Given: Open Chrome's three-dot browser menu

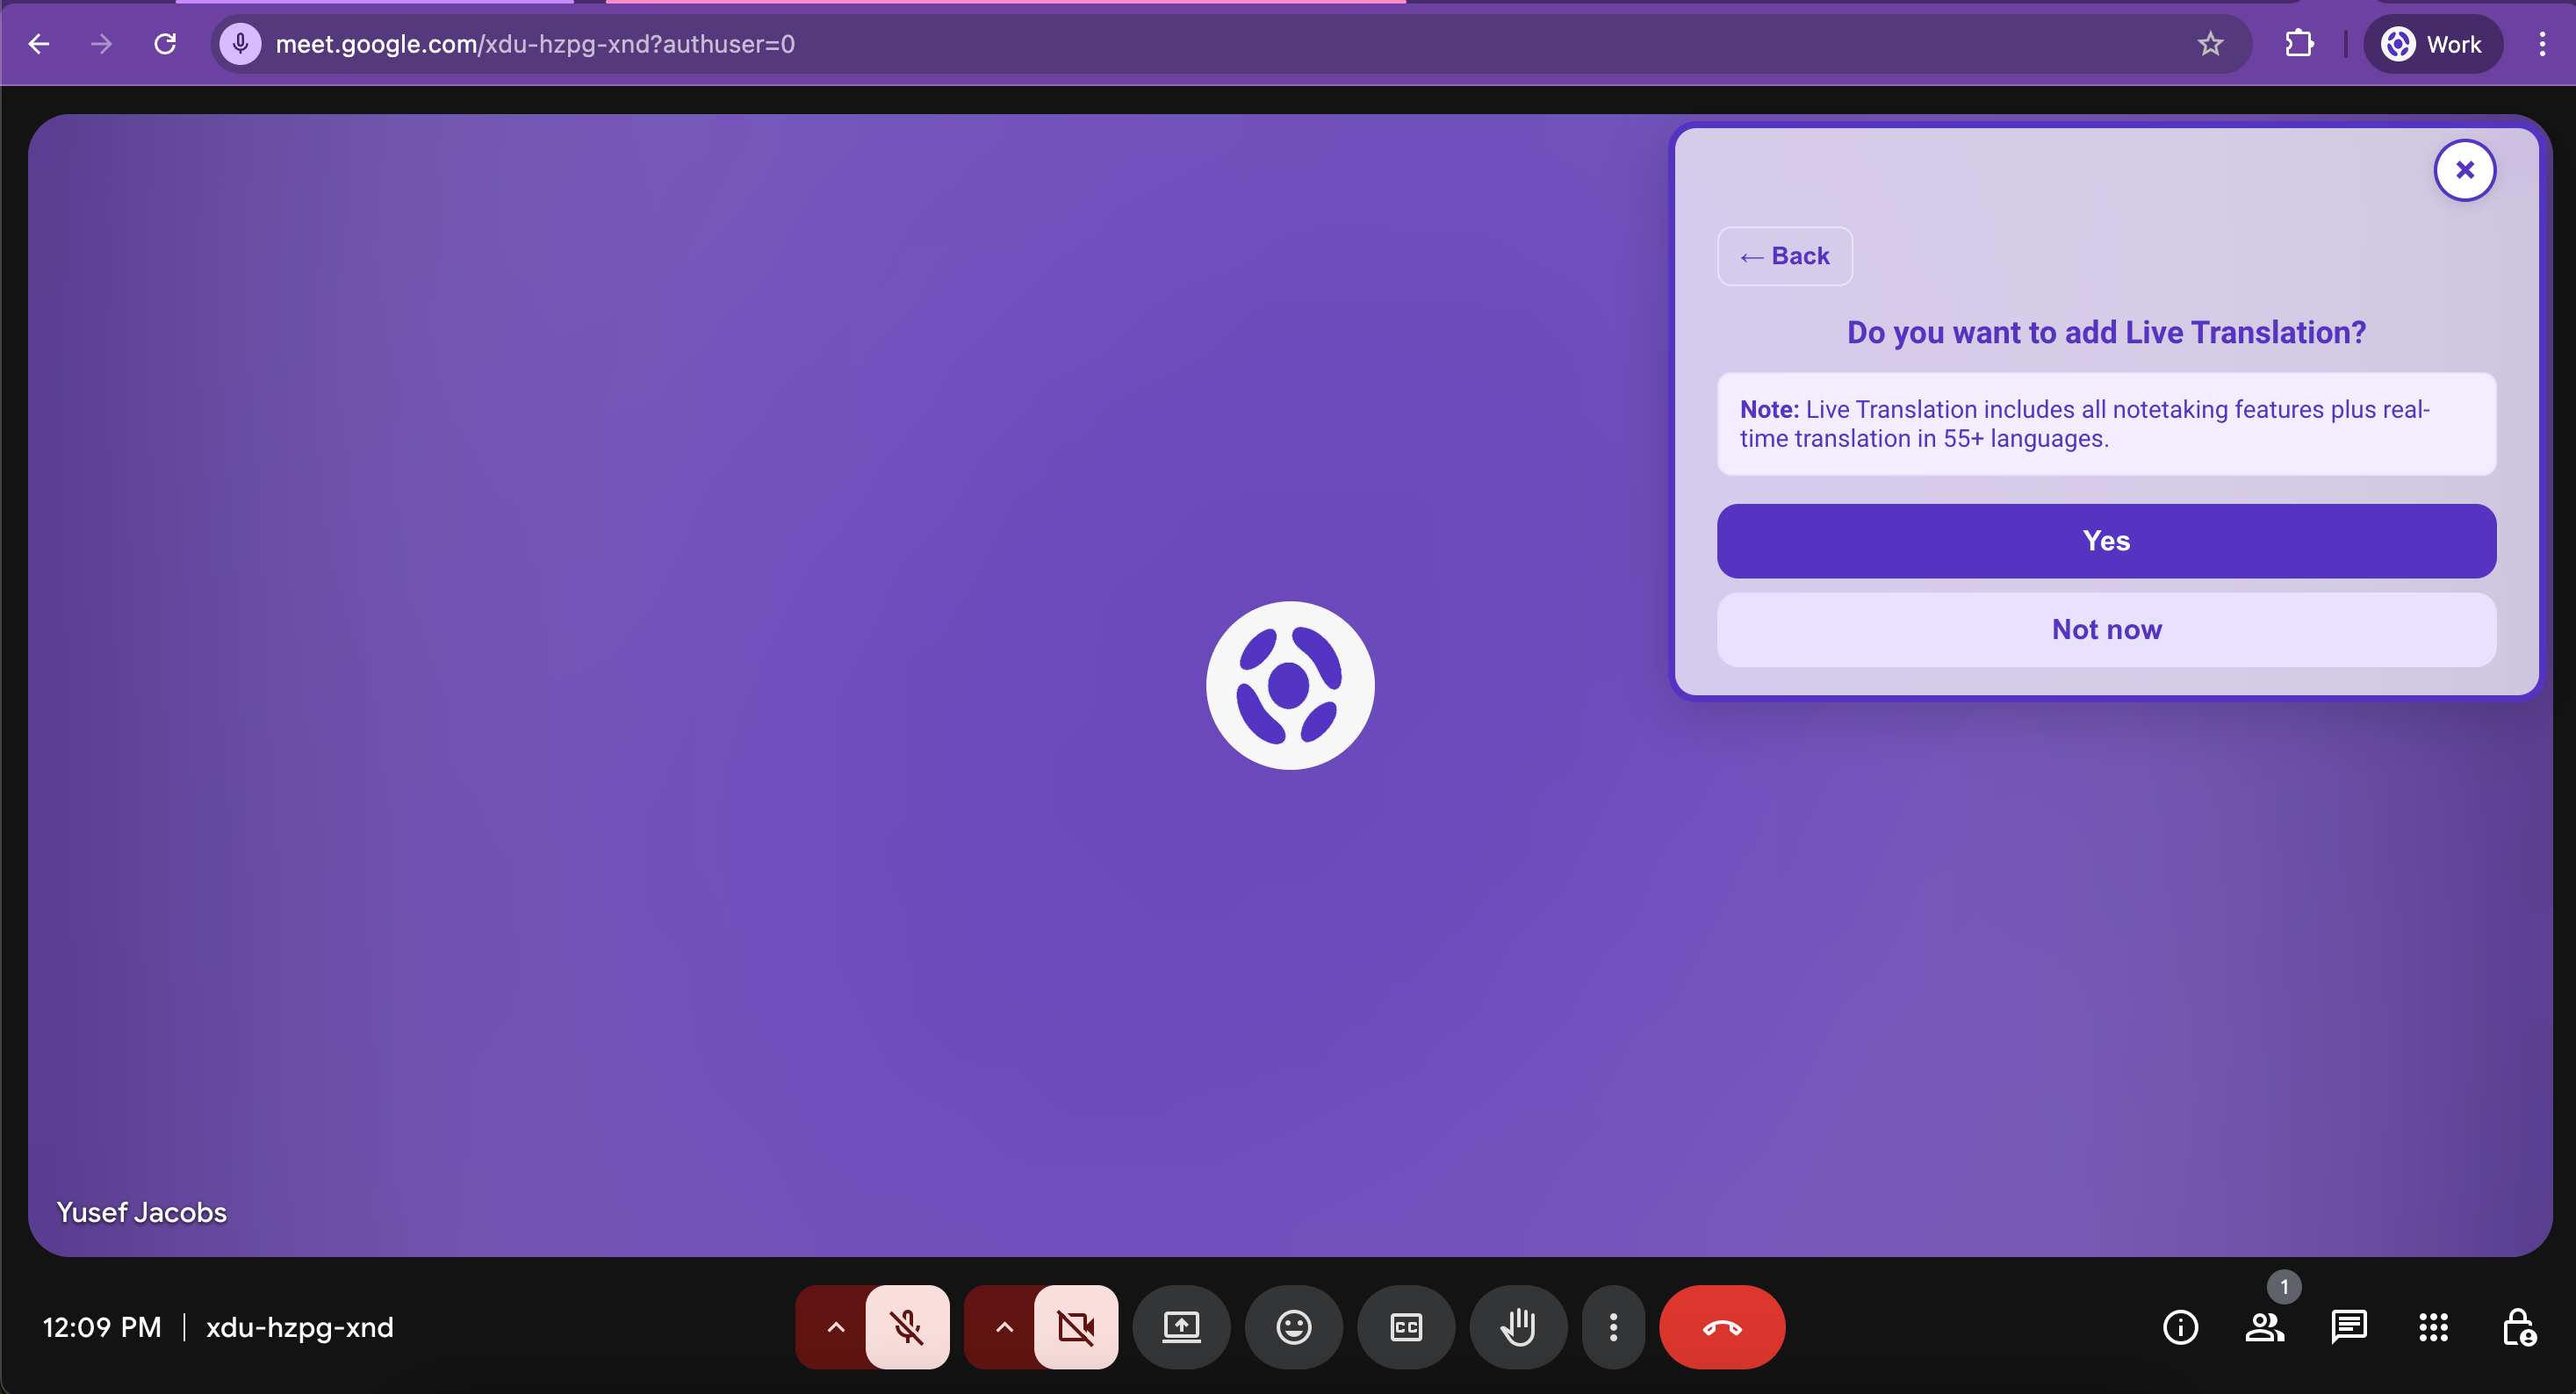Looking at the screenshot, I should click(x=2541, y=44).
